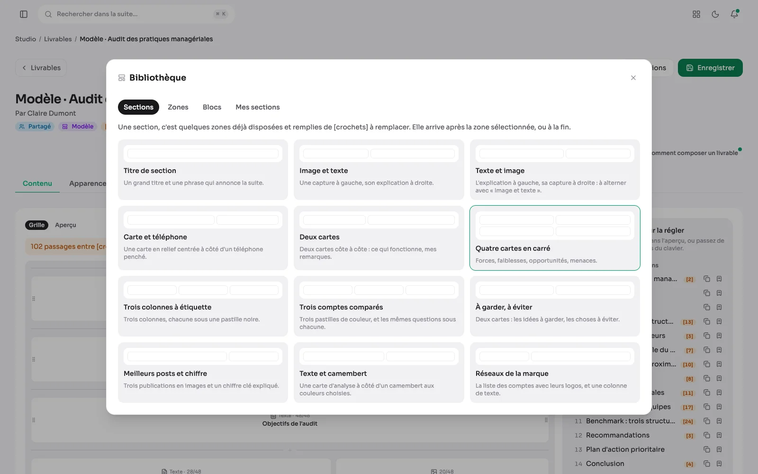Screen dimensions: 758x474
Task: Switch to dark mode with moon icon
Action: point(715,14)
